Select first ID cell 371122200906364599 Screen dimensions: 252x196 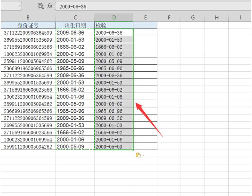(28, 33)
